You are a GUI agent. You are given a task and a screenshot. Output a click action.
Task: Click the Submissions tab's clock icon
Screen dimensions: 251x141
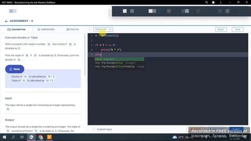tap(39, 29)
